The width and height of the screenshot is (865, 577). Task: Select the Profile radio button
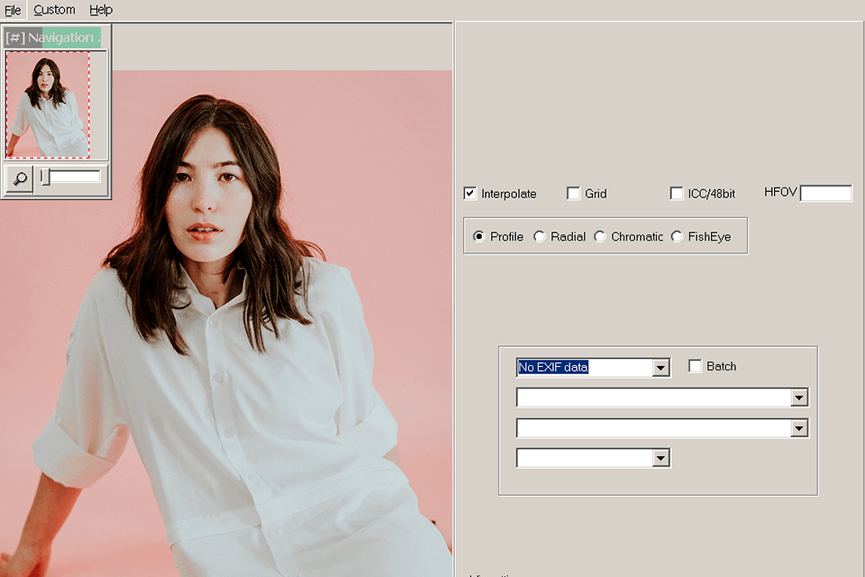pos(478,236)
